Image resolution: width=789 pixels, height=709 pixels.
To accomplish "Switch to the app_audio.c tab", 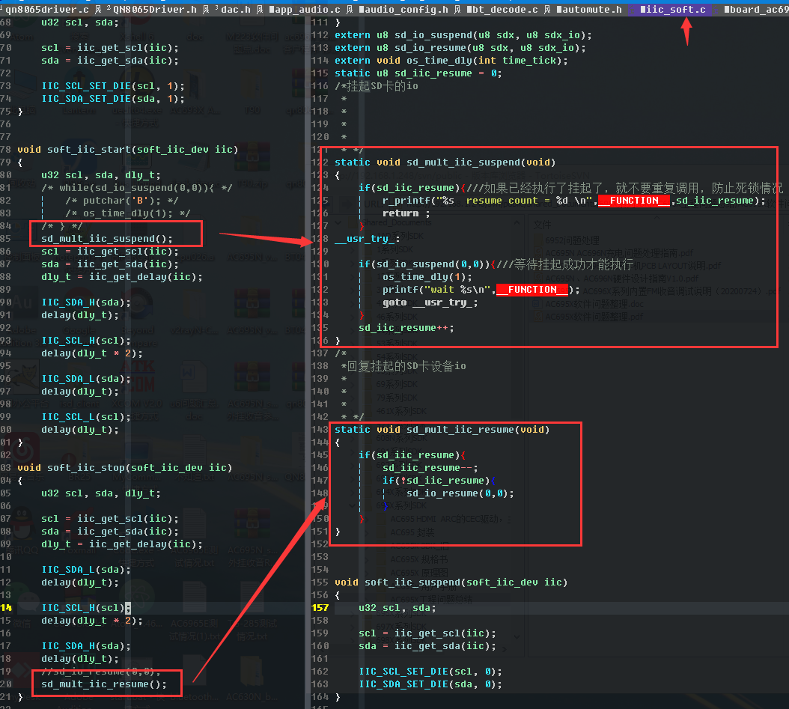I will coord(305,10).
